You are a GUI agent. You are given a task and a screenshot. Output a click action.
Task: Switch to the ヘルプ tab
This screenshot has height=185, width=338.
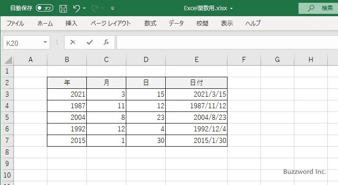[253, 23]
